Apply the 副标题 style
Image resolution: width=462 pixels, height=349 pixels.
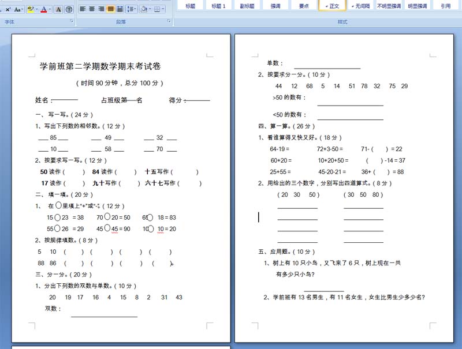(x=247, y=6)
